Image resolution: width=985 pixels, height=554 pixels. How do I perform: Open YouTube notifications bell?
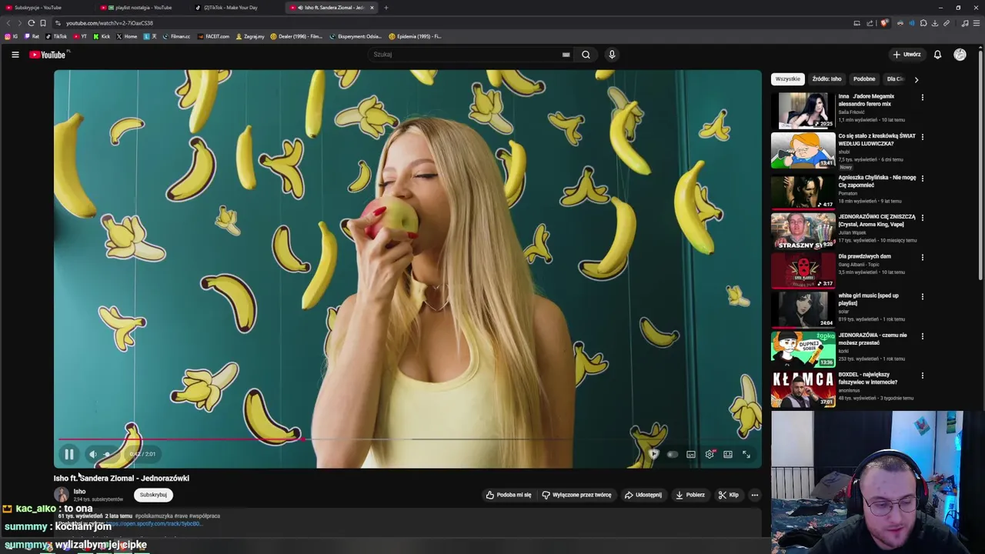pyautogui.click(x=937, y=55)
